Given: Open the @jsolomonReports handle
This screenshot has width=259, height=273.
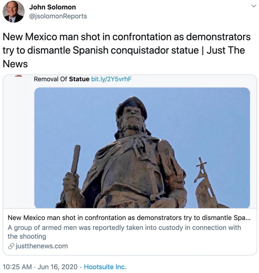Looking at the screenshot, I should (x=58, y=16).
